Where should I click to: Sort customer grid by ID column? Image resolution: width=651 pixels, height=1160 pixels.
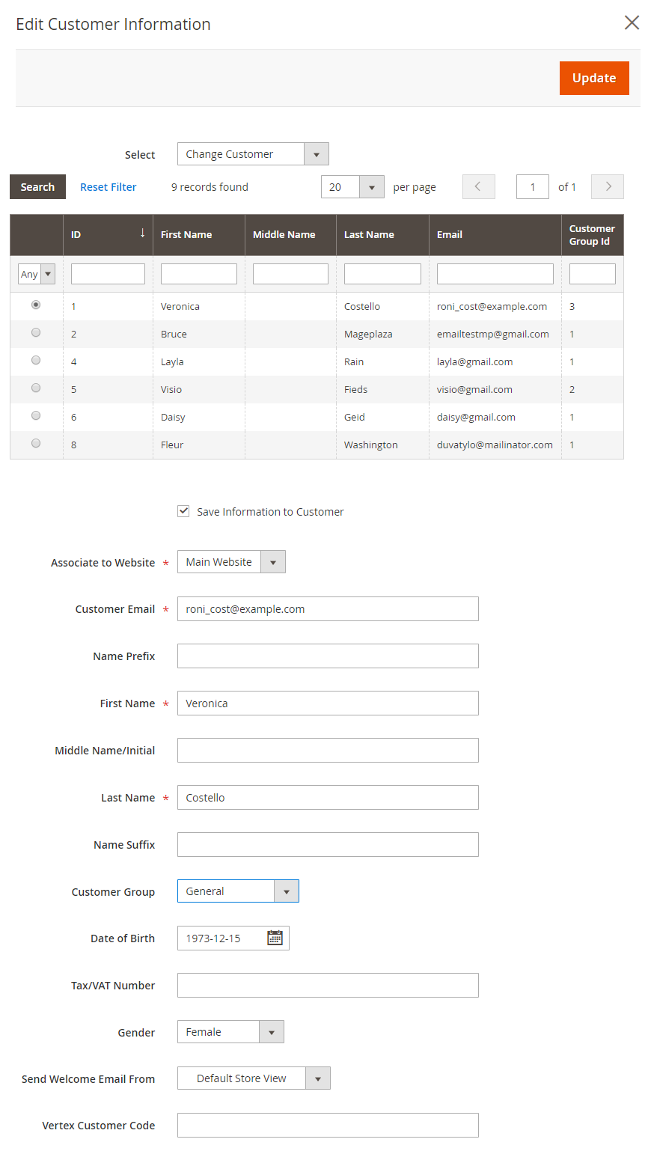point(108,235)
